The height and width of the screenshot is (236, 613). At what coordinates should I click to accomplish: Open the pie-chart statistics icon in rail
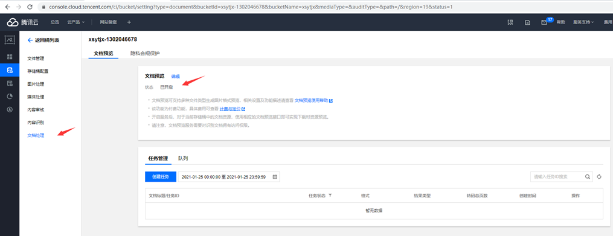(x=10, y=97)
